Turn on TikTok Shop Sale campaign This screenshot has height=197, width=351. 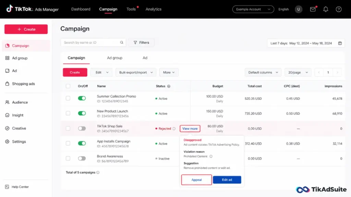click(82, 129)
